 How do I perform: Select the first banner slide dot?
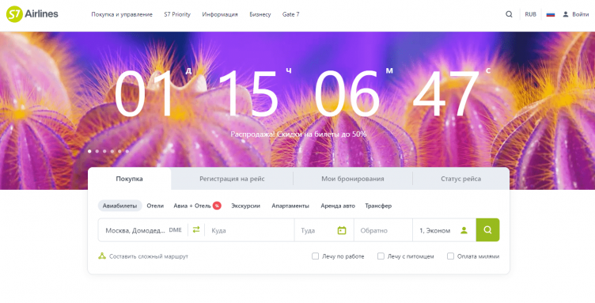(x=89, y=151)
